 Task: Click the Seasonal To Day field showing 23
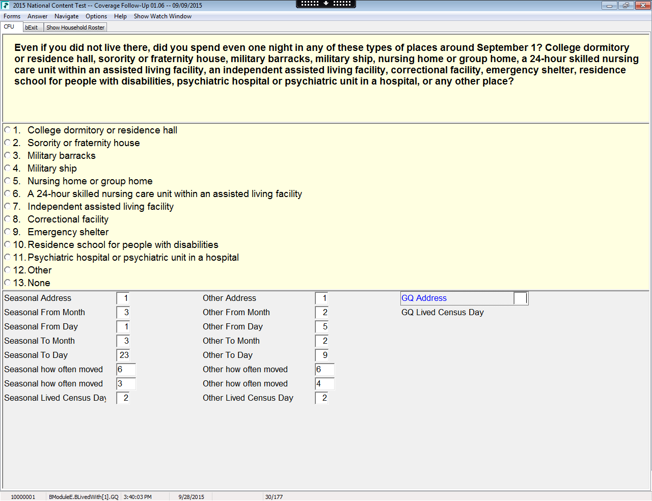click(x=123, y=355)
